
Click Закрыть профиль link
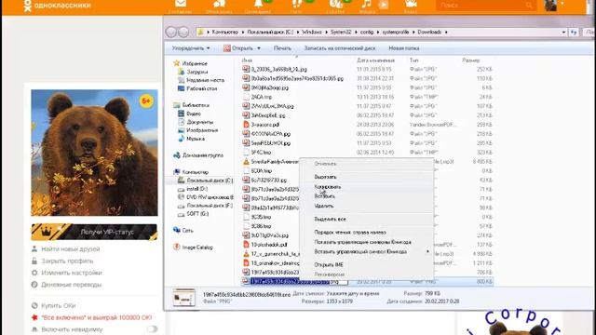(x=67, y=261)
